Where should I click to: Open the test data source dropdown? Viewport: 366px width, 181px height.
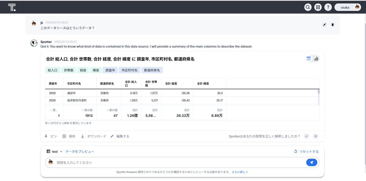(55, 151)
